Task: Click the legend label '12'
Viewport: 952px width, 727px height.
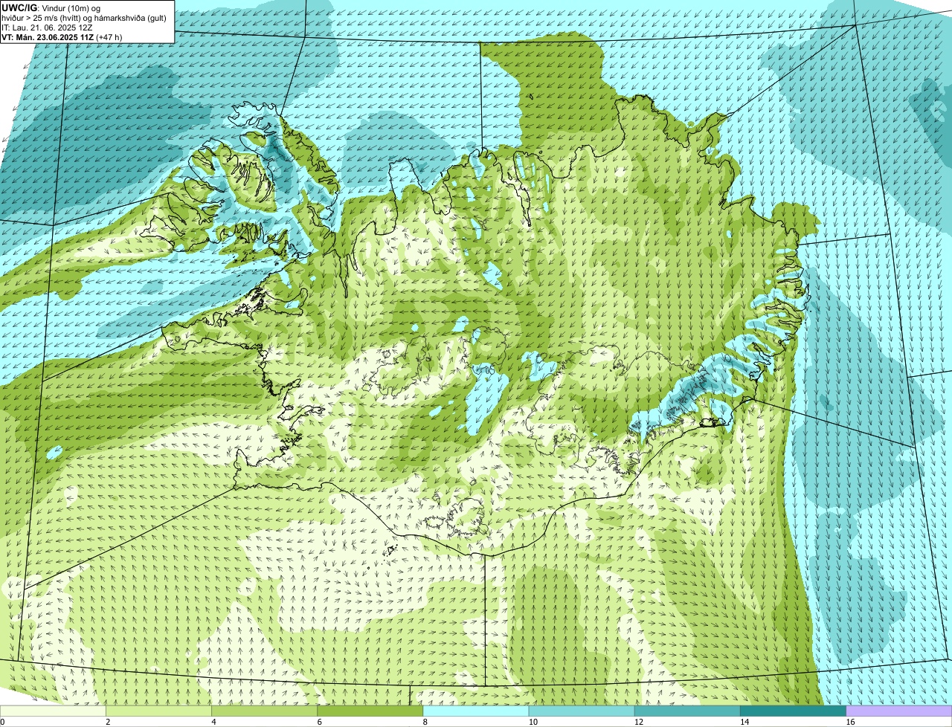Action: click(x=638, y=722)
